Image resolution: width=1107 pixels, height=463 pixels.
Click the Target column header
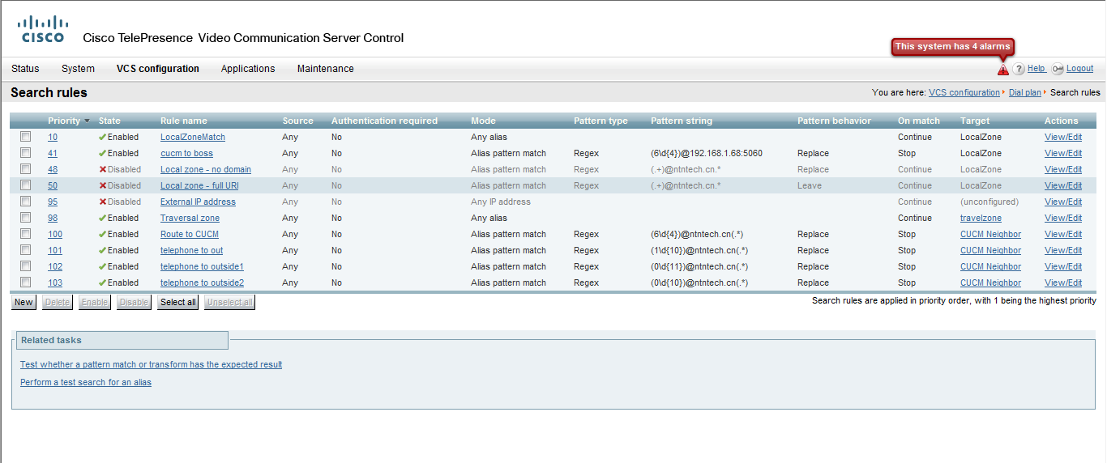click(975, 121)
